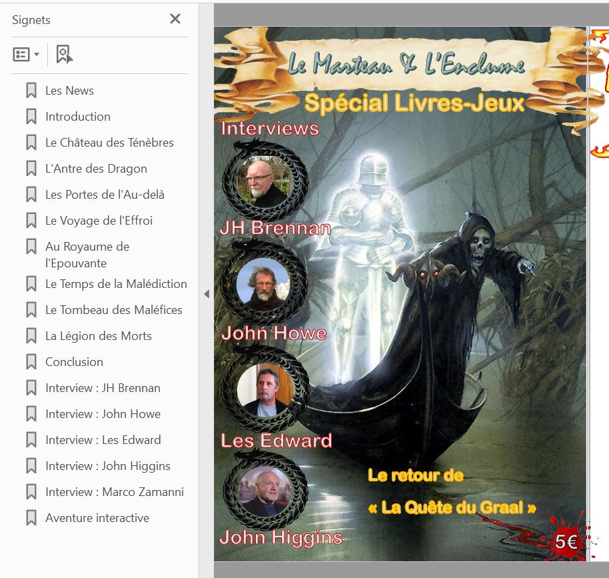Click the Les Edward portrait on the cover
Screen dimensions: 609x578
265,389
